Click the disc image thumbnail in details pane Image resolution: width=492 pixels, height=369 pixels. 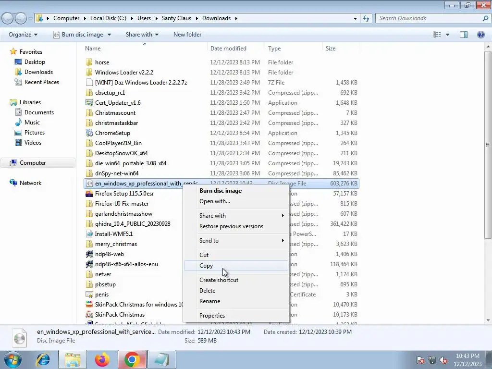19,337
